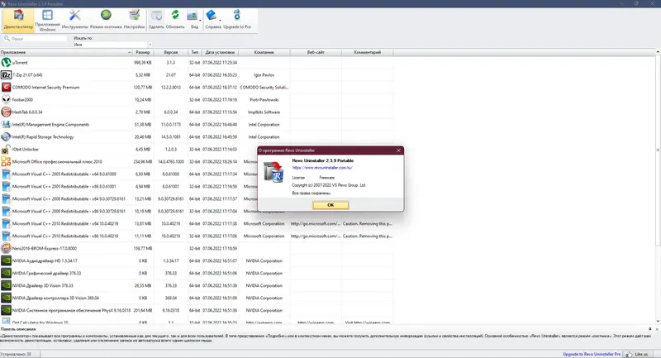This screenshot has height=358, width=661.
Task: Select NVIDIA PhysX 9.16.0318 icon
Action: [x=6, y=310]
